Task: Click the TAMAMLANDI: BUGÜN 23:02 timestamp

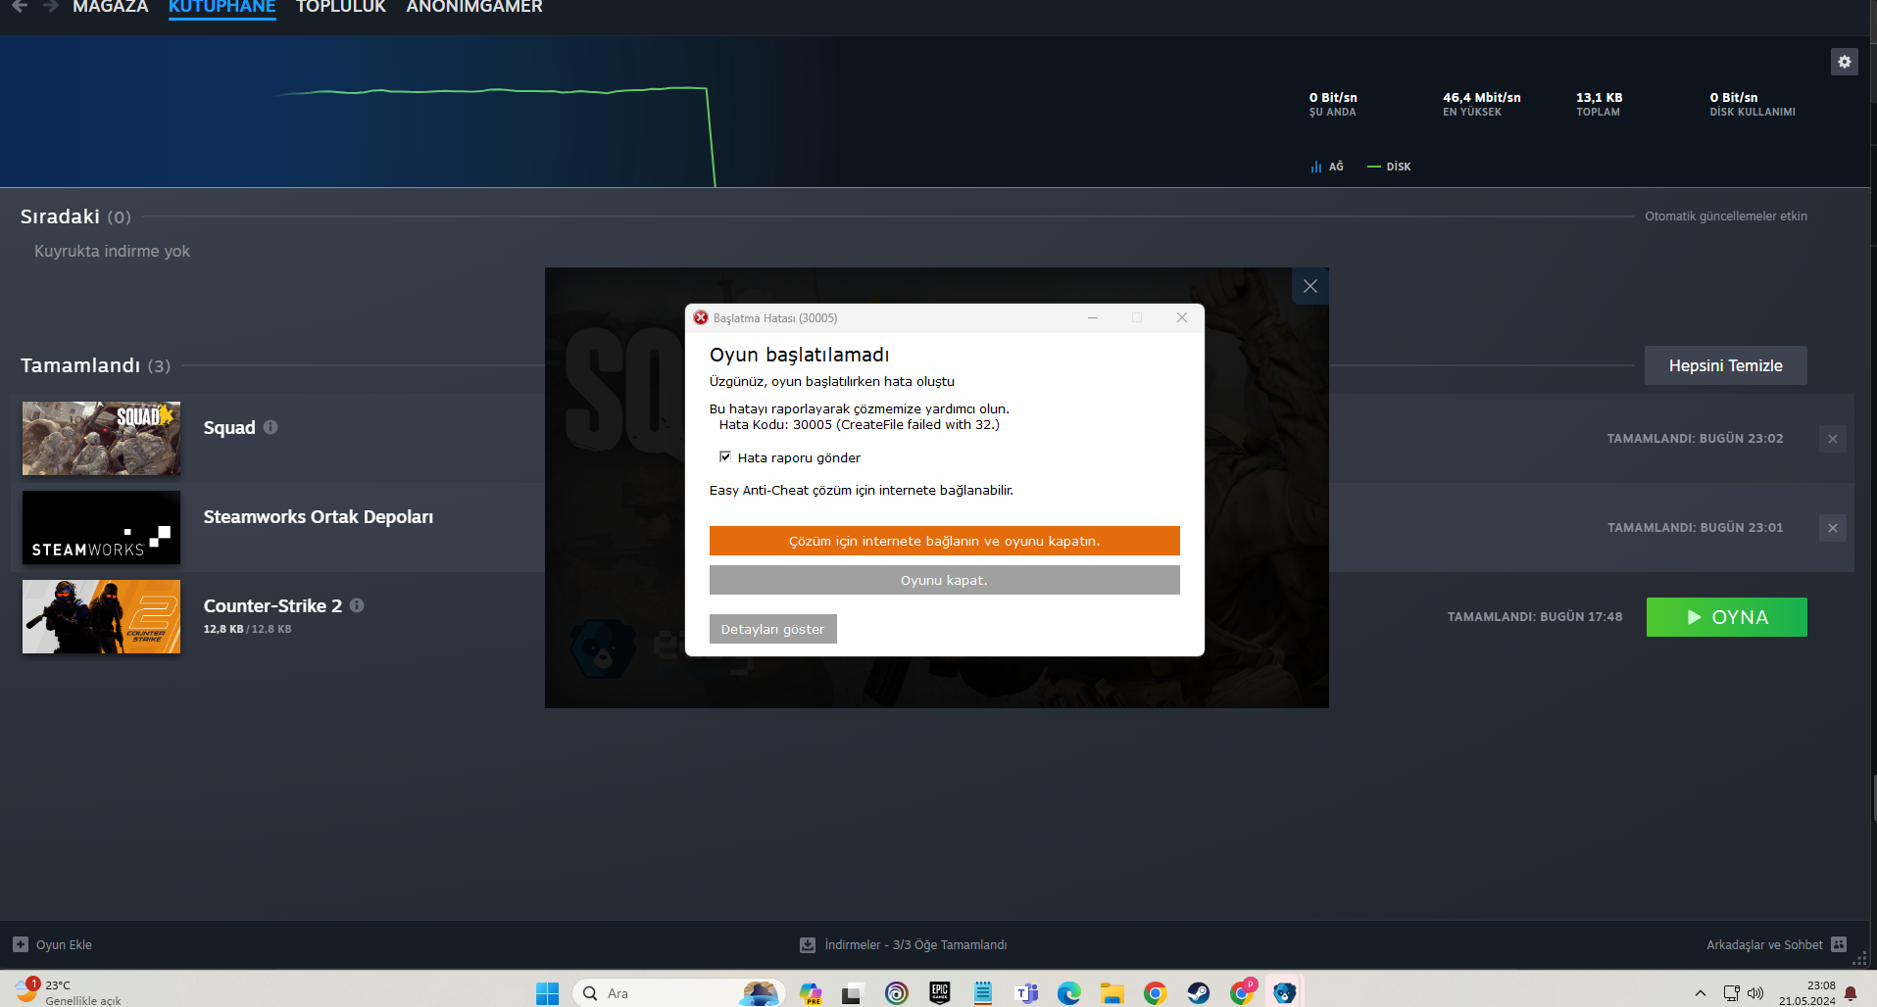Action: click(x=1695, y=439)
